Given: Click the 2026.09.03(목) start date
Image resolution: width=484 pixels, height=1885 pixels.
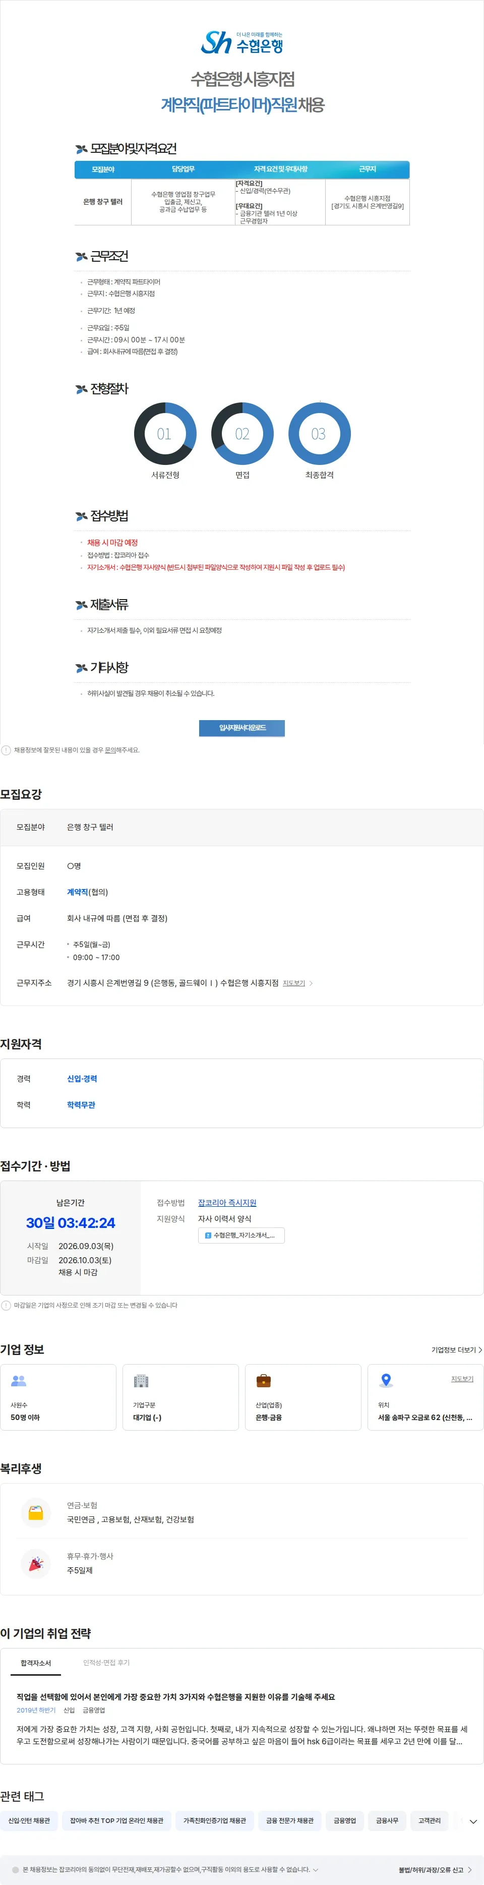Looking at the screenshot, I should (86, 1246).
